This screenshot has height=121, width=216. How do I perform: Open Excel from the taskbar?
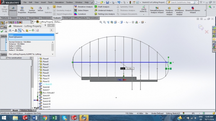click(55, 118)
